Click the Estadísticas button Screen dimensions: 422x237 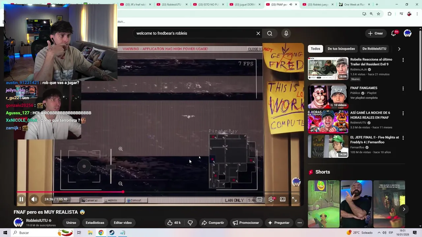coord(95,223)
